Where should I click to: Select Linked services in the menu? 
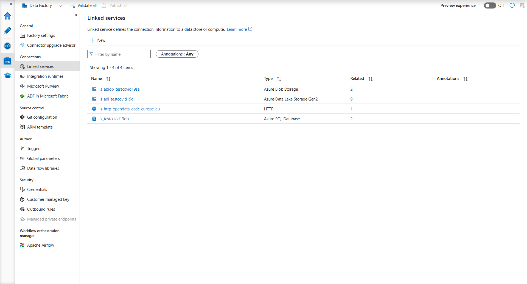(47, 66)
